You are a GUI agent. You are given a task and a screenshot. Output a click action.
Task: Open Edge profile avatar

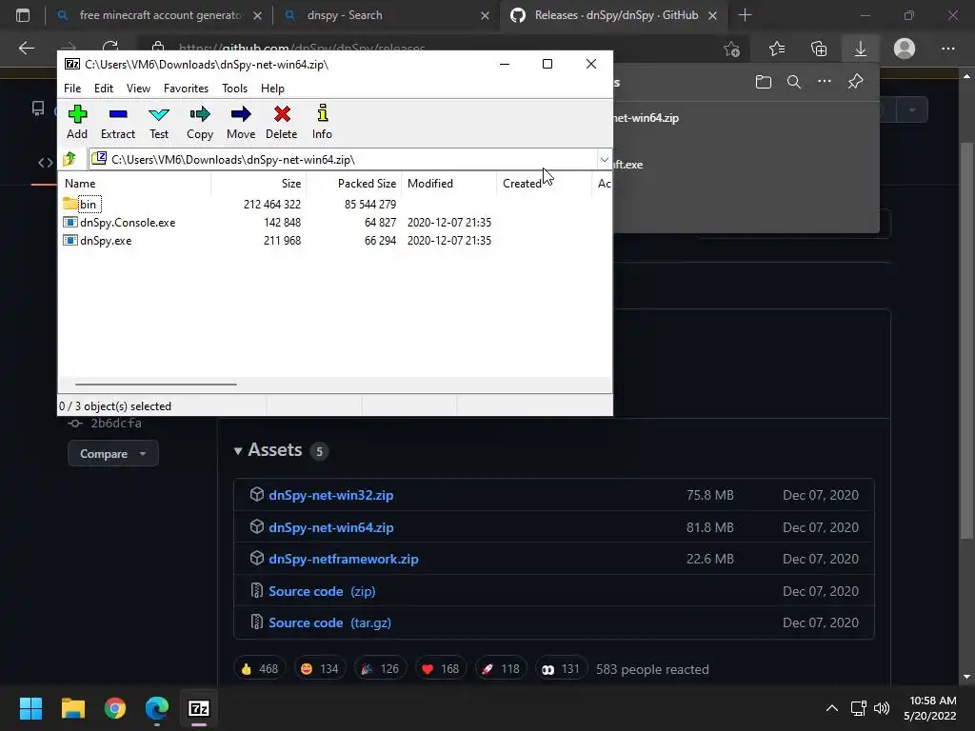point(905,49)
